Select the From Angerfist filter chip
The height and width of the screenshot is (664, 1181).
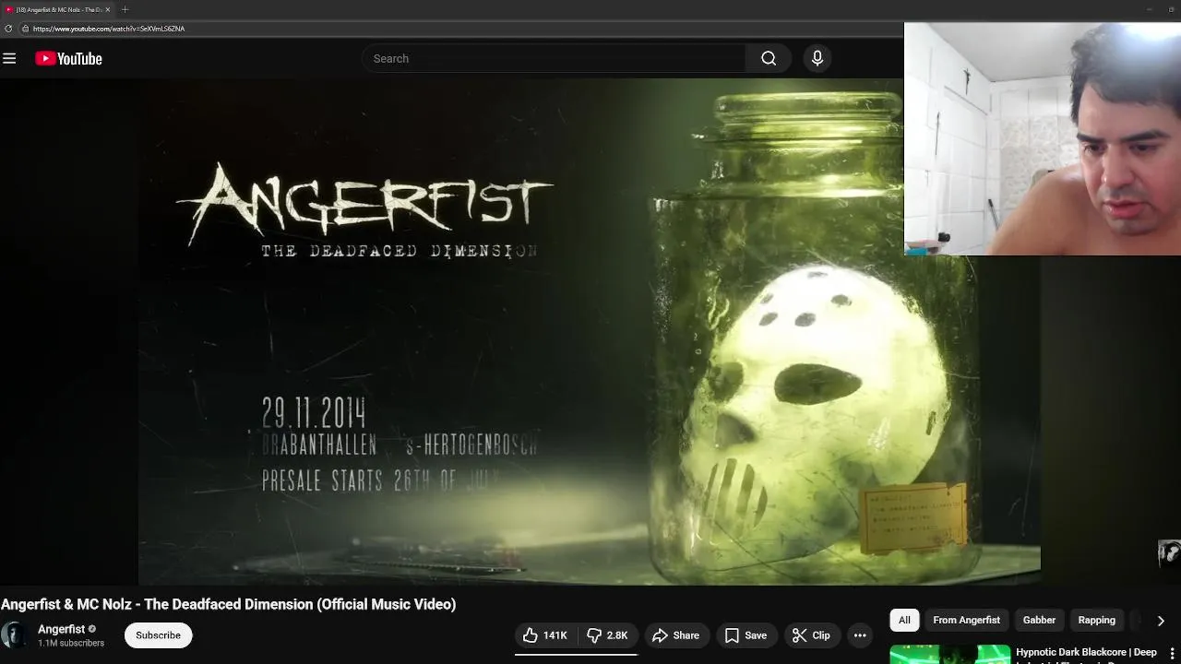966,620
